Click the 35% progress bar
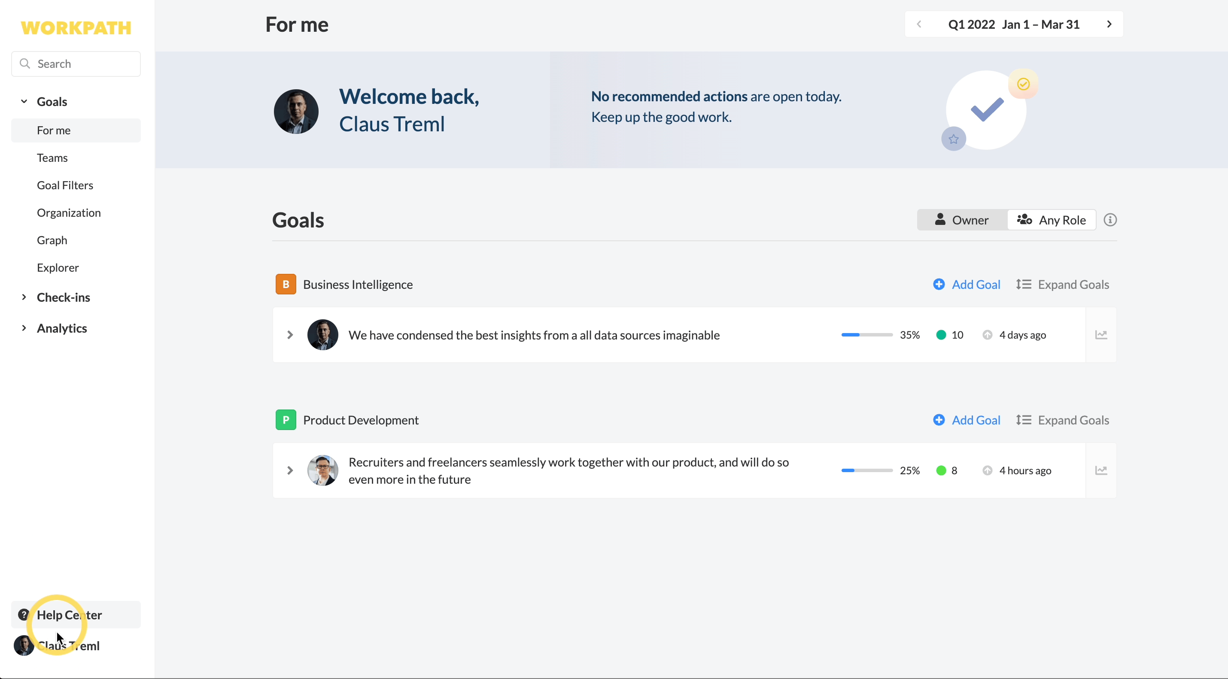The width and height of the screenshot is (1228, 679). [866, 335]
